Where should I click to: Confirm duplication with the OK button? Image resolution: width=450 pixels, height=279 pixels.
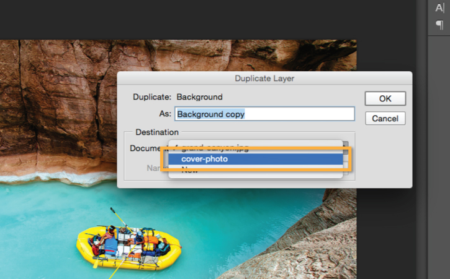[x=385, y=98]
